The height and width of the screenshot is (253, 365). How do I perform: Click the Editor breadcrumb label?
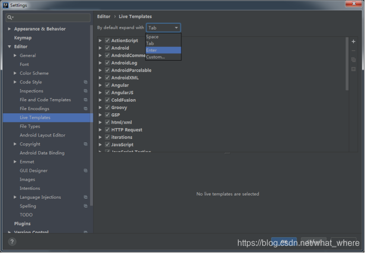[103, 16]
